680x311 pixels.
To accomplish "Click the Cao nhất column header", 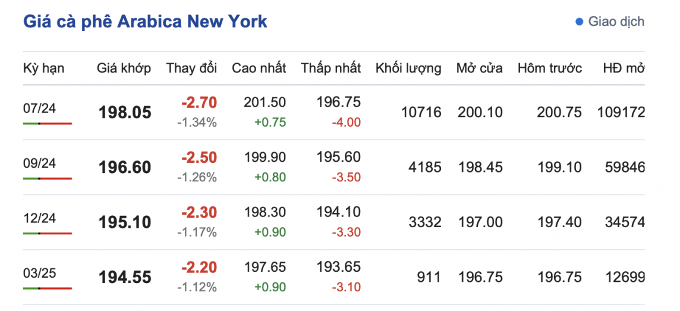I will pos(259,68).
